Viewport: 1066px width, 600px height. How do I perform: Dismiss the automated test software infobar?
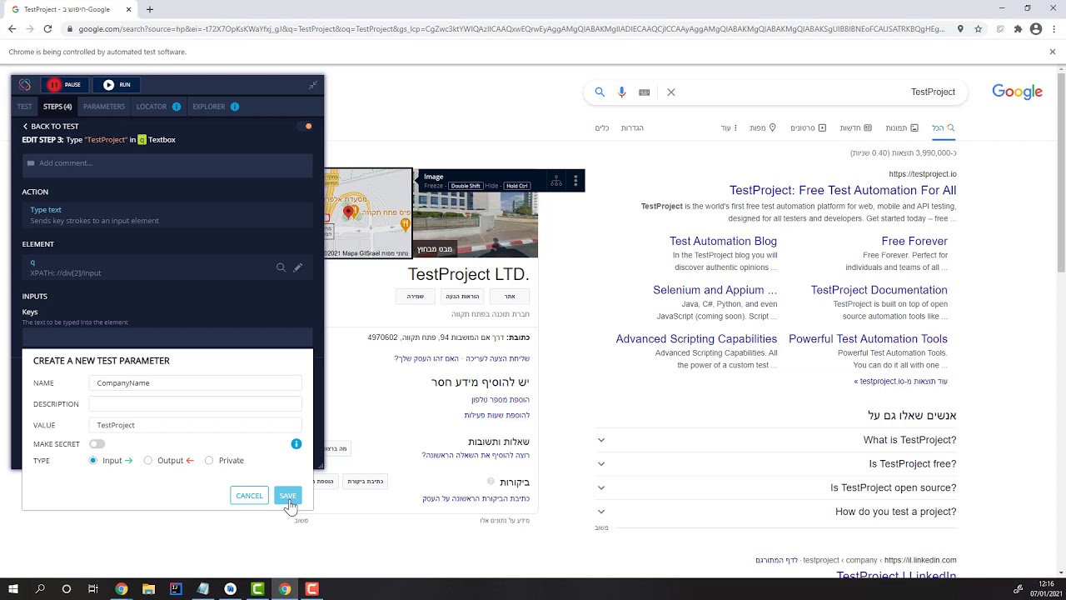point(1052,52)
